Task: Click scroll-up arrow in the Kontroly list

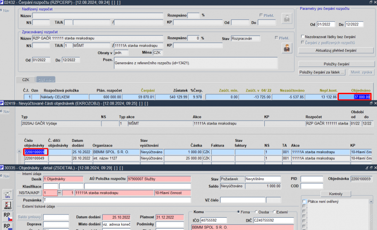Action: (x=371, y=201)
